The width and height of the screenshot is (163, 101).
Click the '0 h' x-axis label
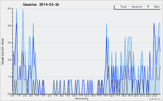12,96
